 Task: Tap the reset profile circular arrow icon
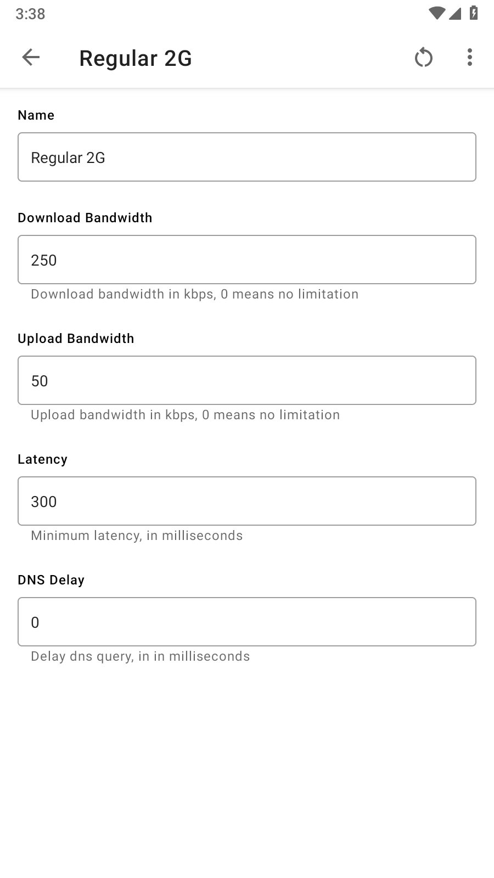pos(423,57)
